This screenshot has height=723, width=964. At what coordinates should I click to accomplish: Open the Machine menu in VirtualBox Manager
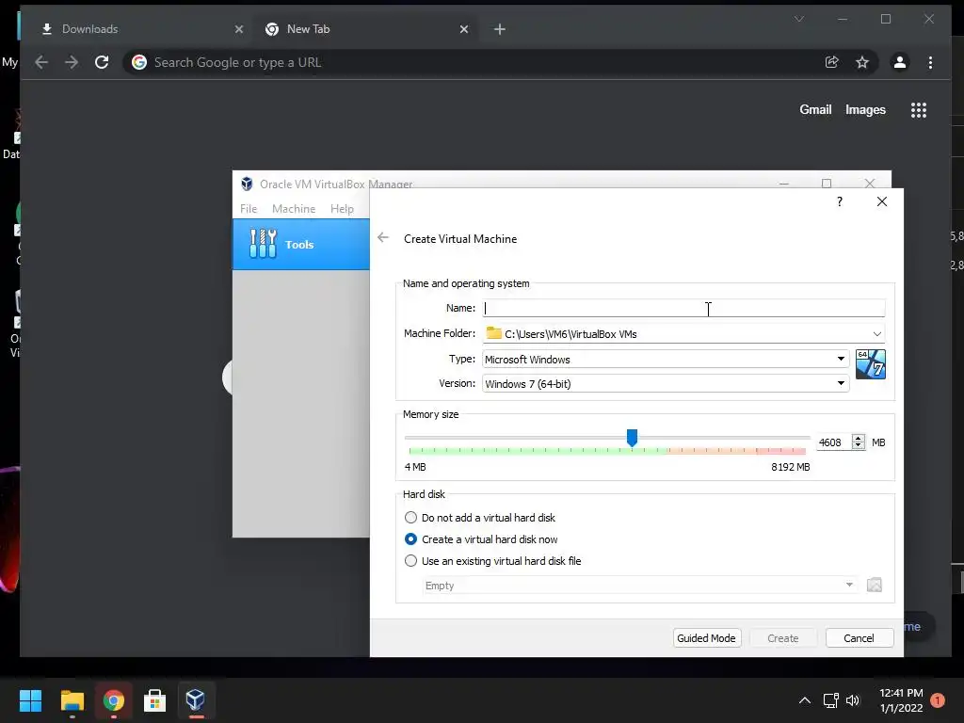pos(294,208)
